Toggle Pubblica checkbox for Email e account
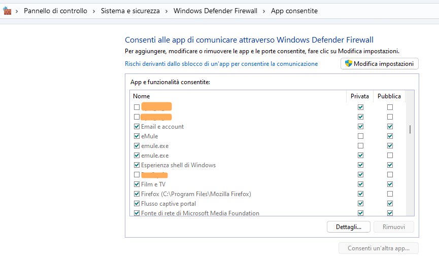This screenshot has height=265, width=439. click(x=390, y=126)
